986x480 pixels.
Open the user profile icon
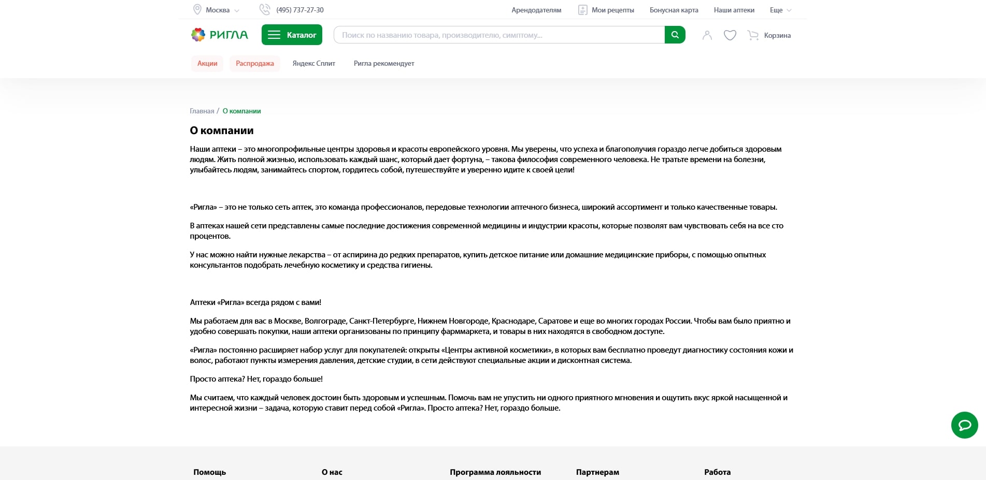707,35
